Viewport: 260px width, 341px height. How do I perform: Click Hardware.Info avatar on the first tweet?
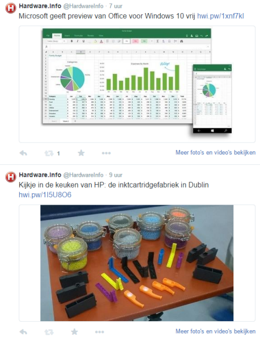[x=10, y=8]
